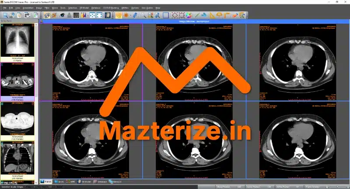Click the zoom region magnifier icon
350x189 pixels.
coord(150,15)
